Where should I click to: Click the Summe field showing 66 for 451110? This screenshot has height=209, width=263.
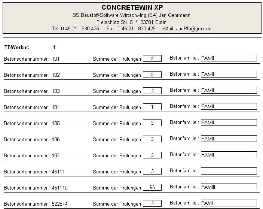(x=152, y=187)
